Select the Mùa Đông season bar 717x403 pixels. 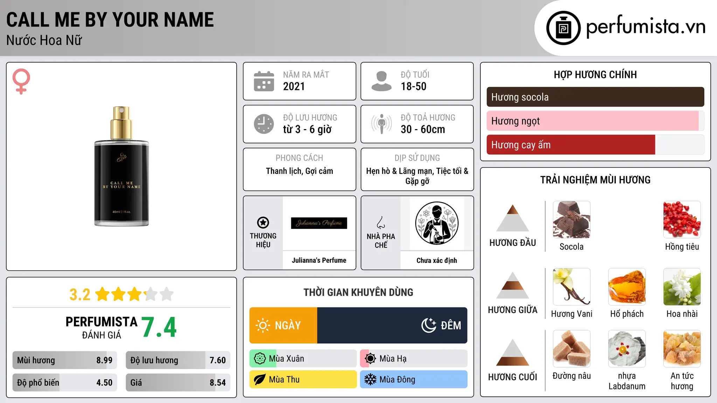click(x=414, y=380)
